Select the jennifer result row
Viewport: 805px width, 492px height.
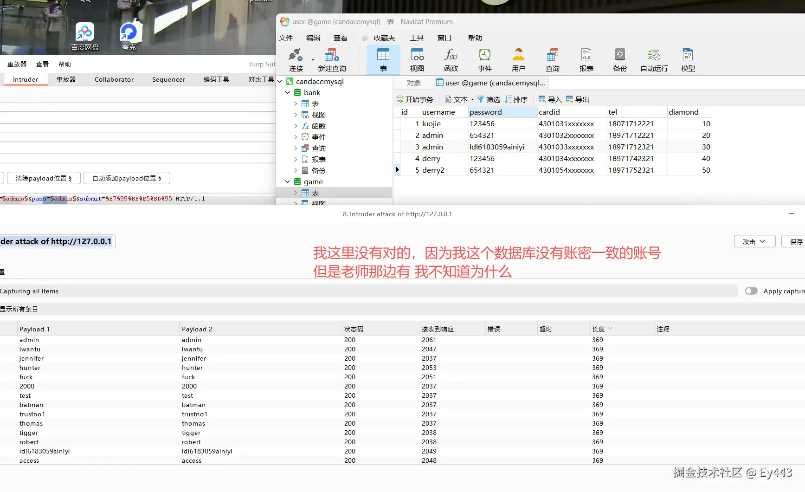402,358
